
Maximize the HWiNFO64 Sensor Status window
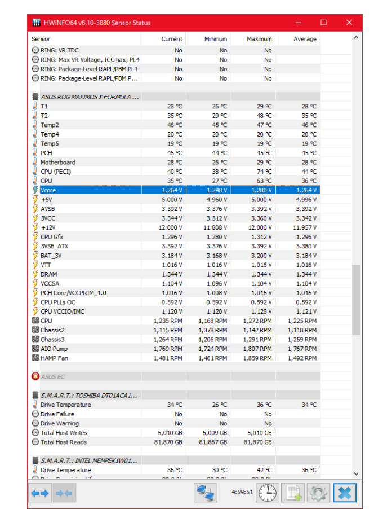pyautogui.click(x=323, y=23)
